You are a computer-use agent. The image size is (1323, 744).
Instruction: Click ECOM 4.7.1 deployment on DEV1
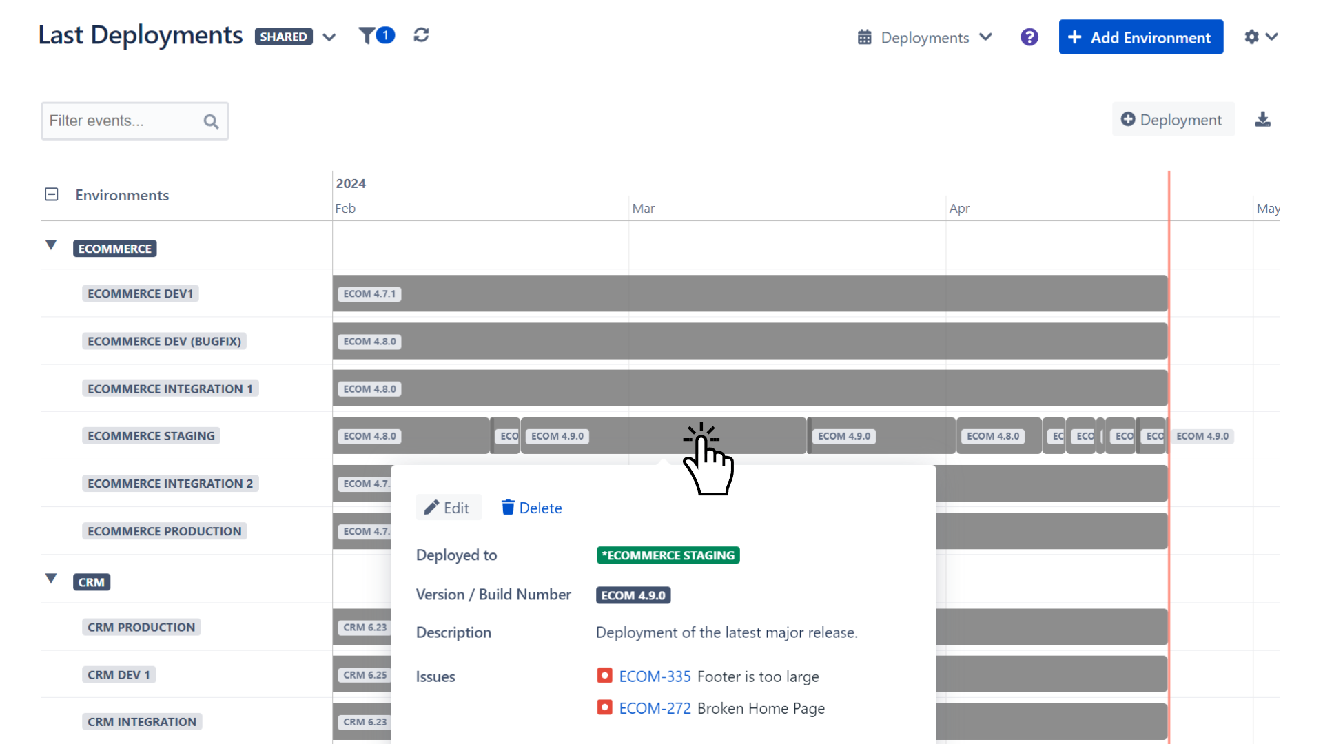pos(750,293)
